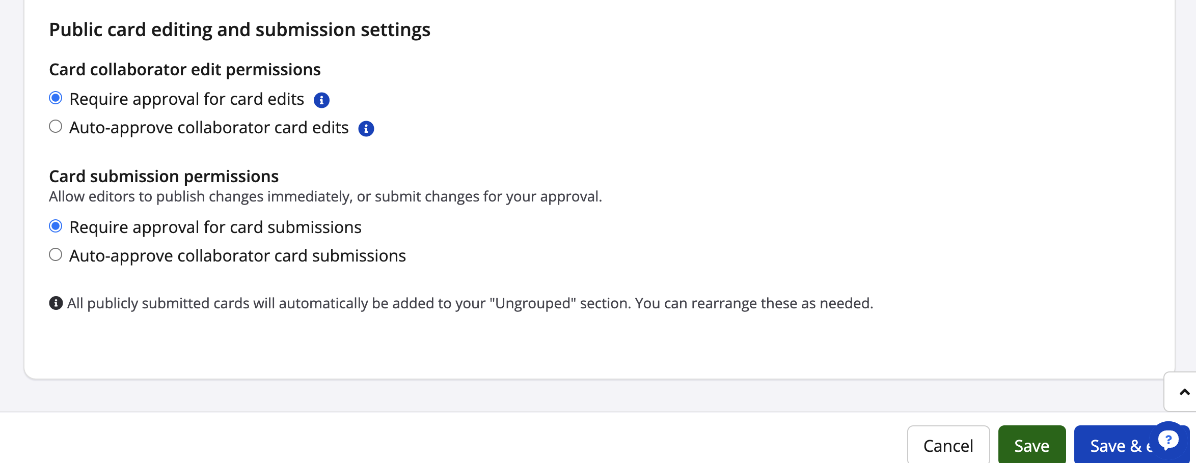Click the "Require approval for card submissions" label text
Viewport: 1196px width, 463px height.
[x=215, y=227]
